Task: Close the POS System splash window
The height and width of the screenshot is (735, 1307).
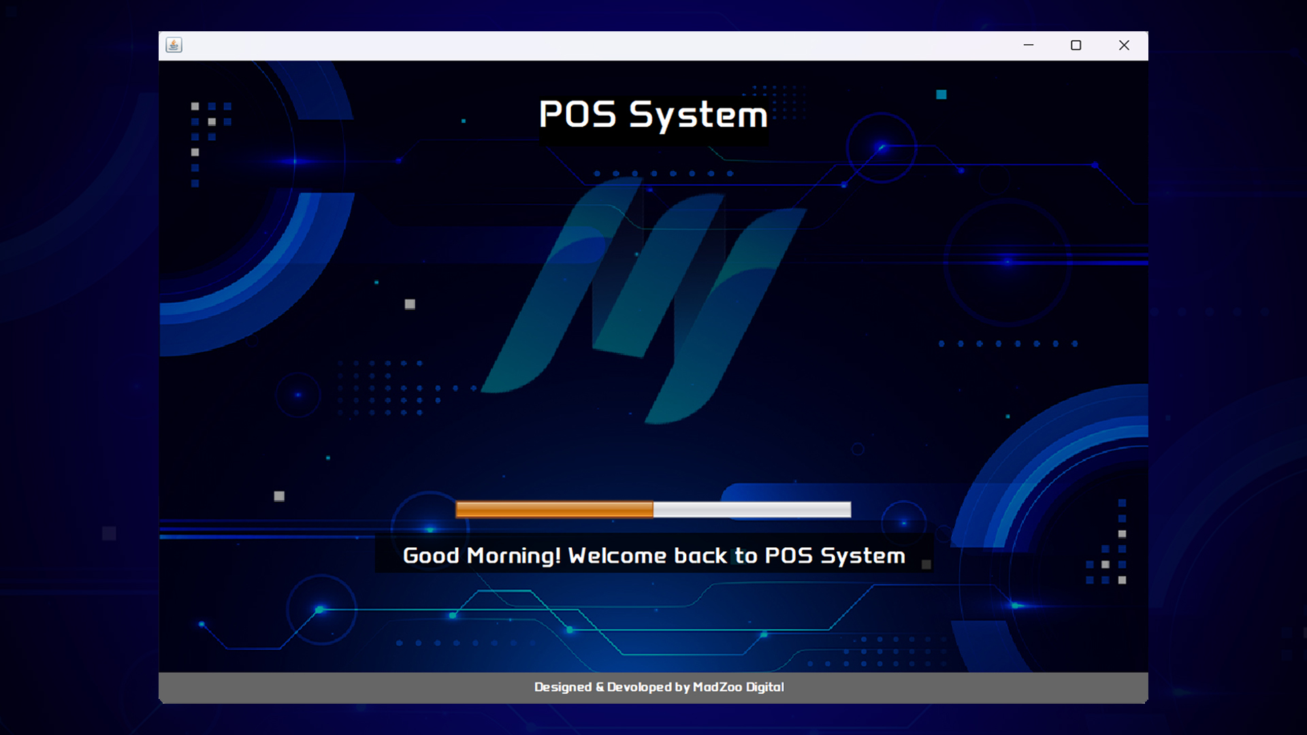Action: click(1124, 45)
